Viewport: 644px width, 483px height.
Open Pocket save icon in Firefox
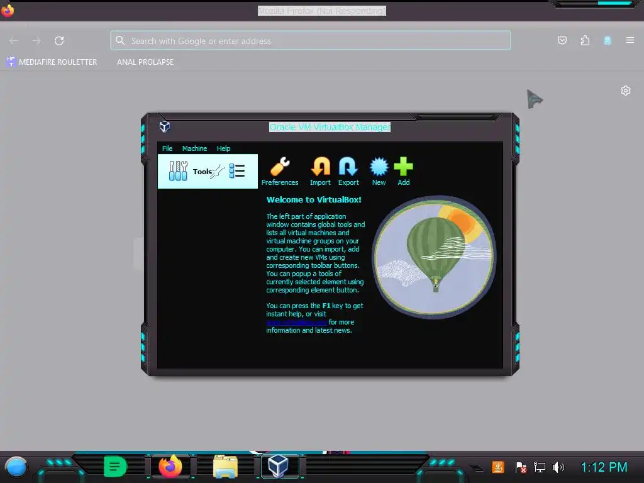coord(562,40)
